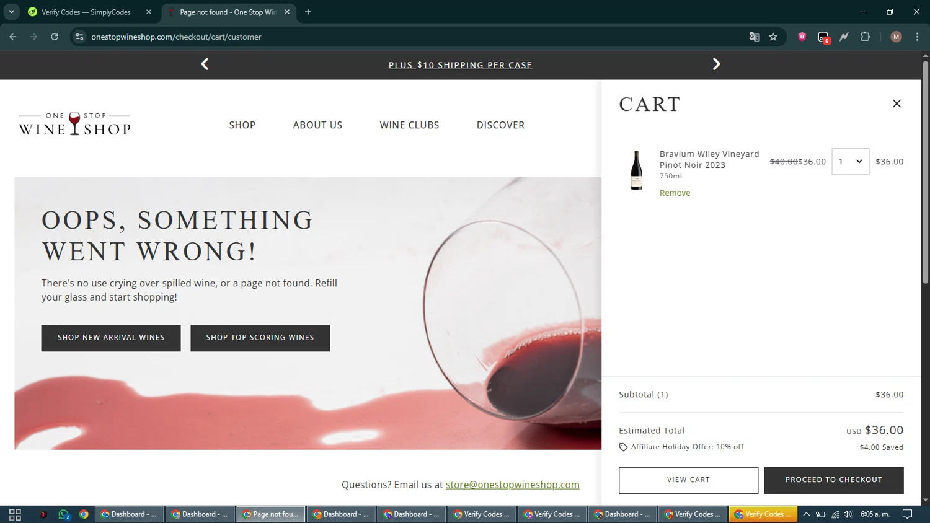Open the SHOP menu

click(x=242, y=125)
